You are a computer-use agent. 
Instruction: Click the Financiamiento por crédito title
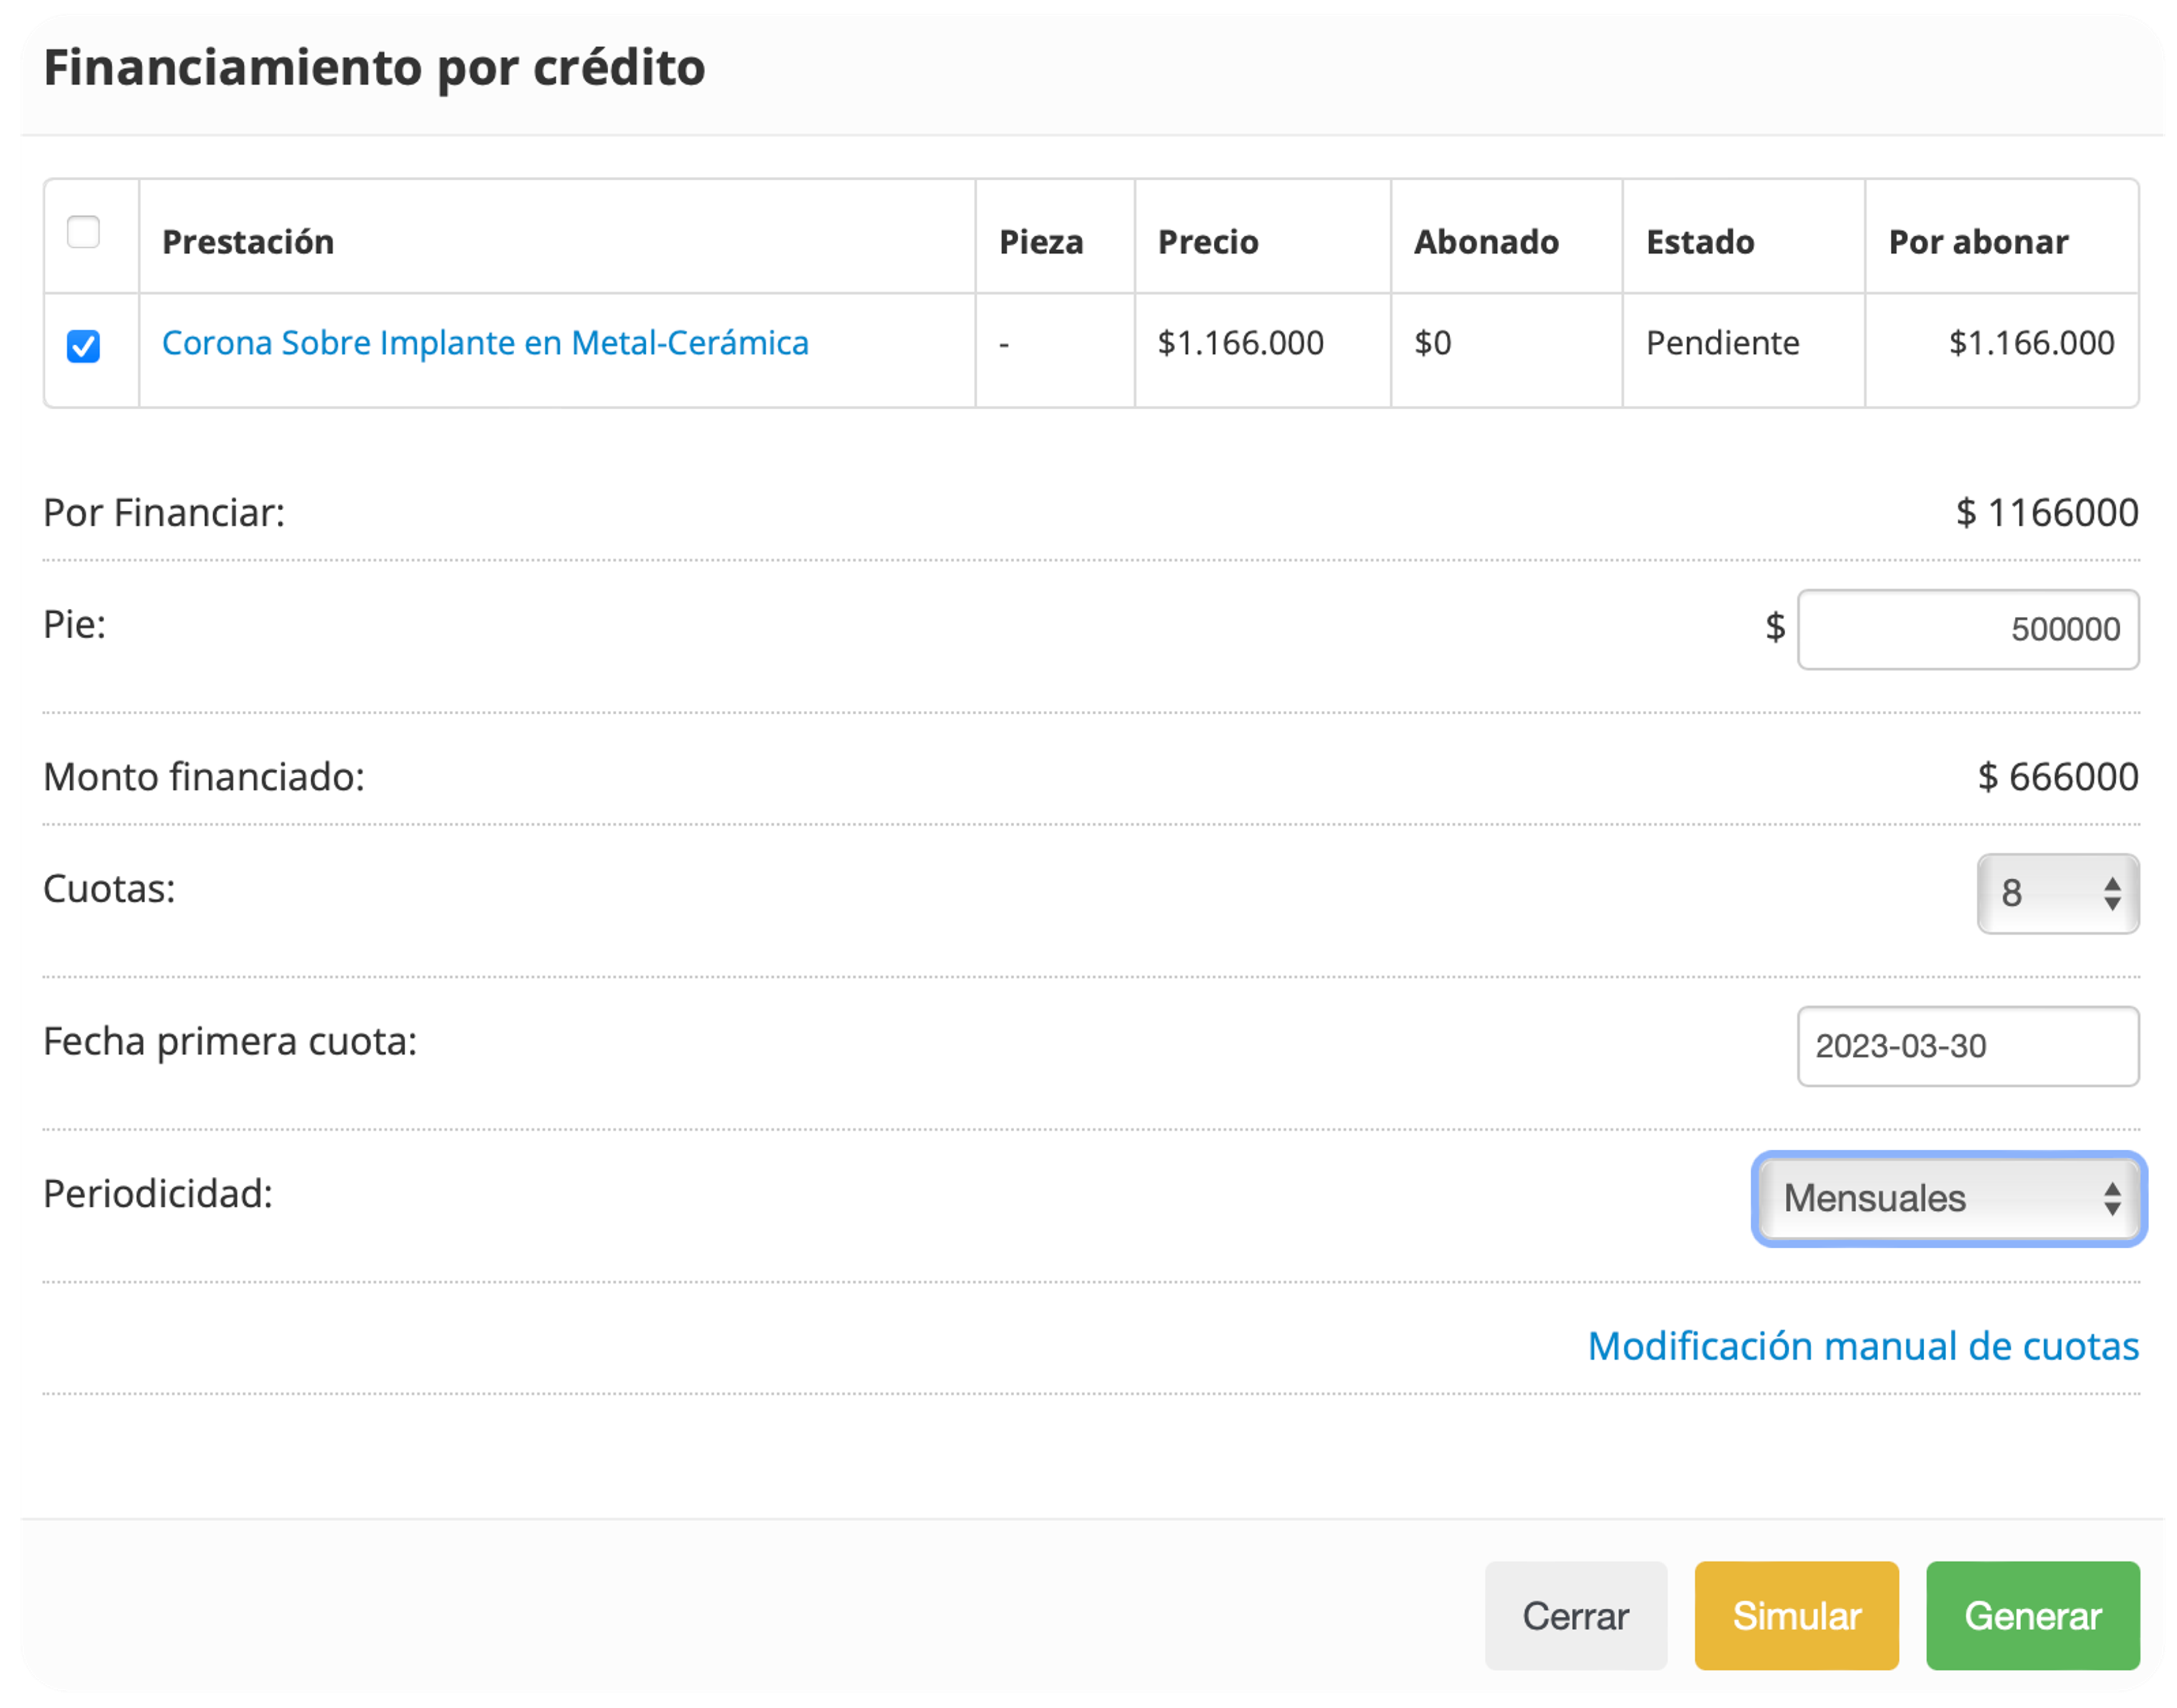(374, 68)
